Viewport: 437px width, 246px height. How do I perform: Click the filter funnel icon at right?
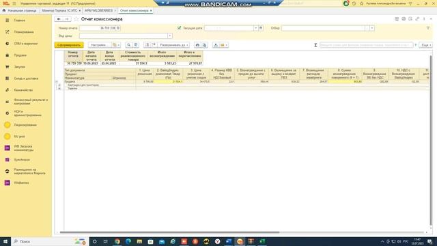pyautogui.click(x=428, y=28)
